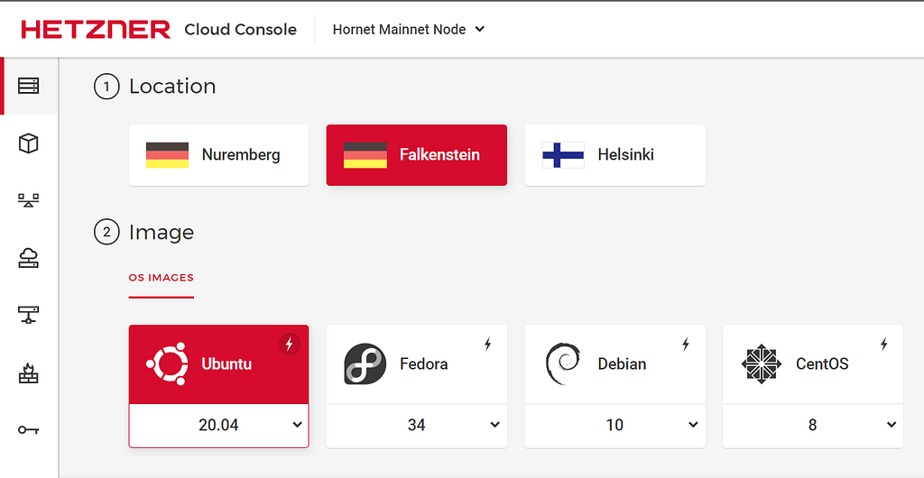The image size is (924, 478).
Task: Open the Firewalls sidebar icon
Action: pos(28,372)
